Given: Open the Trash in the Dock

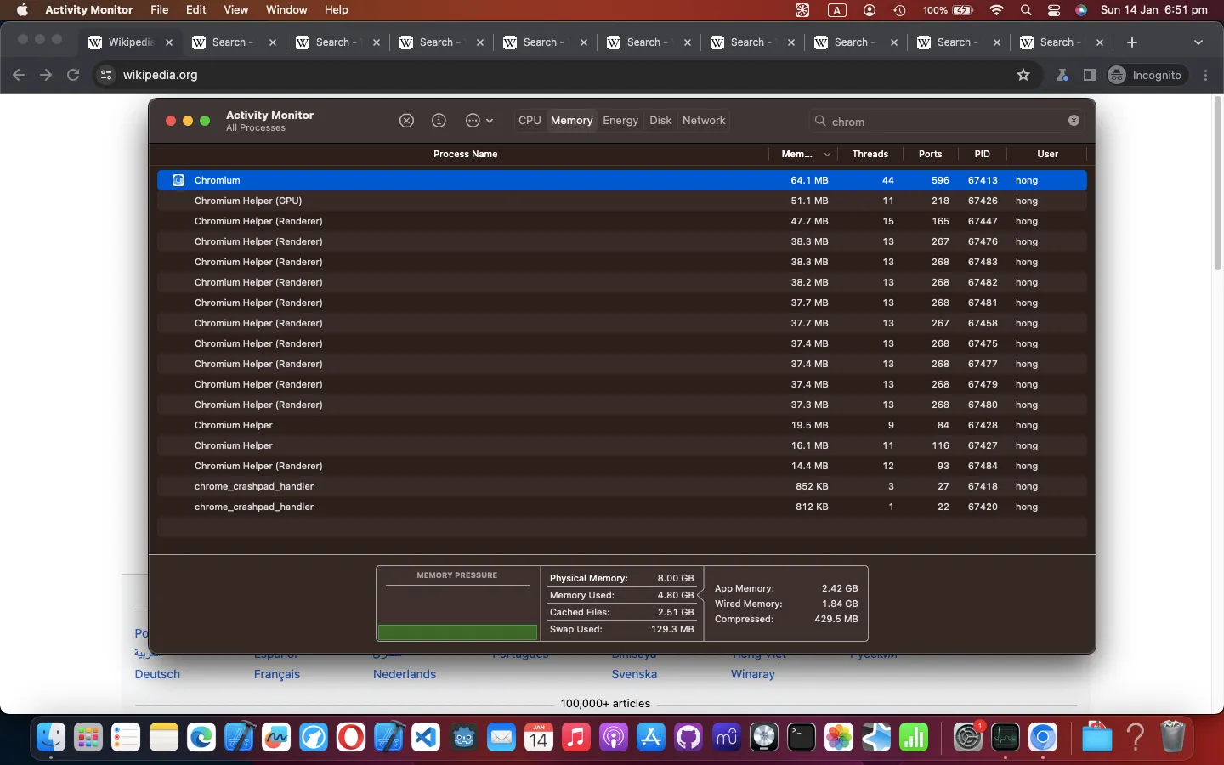Looking at the screenshot, I should tap(1173, 737).
